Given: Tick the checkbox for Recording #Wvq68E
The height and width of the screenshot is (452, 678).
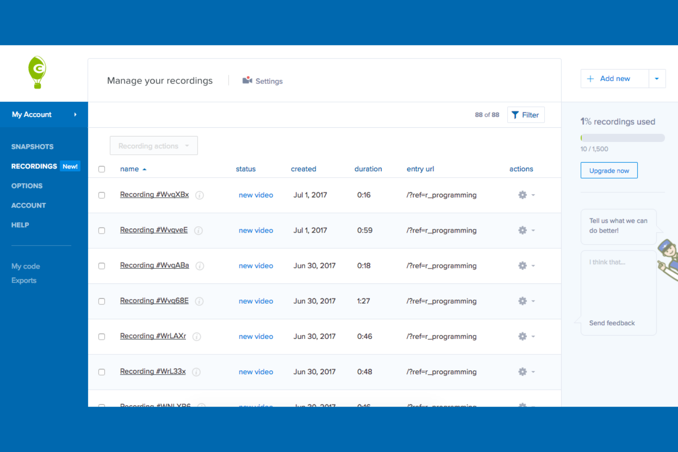Looking at the screenshot, I should (102, 301).
